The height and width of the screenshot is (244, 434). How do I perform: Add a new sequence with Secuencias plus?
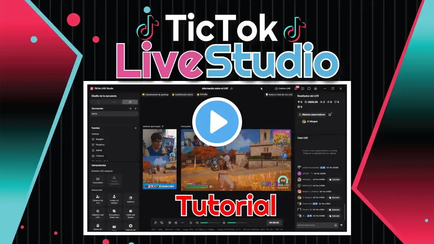[136, 108]
